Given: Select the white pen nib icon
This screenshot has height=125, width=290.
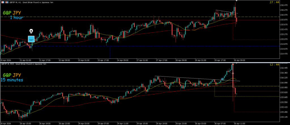Looking at the screenshot, I should click(31, 31).
